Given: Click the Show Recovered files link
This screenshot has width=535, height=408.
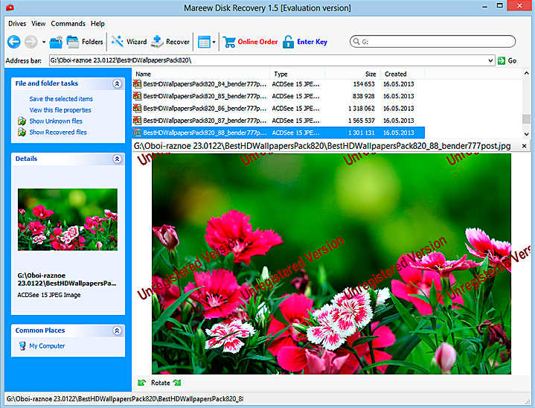Looking at the screenshot, I should (x=57, y=132).
